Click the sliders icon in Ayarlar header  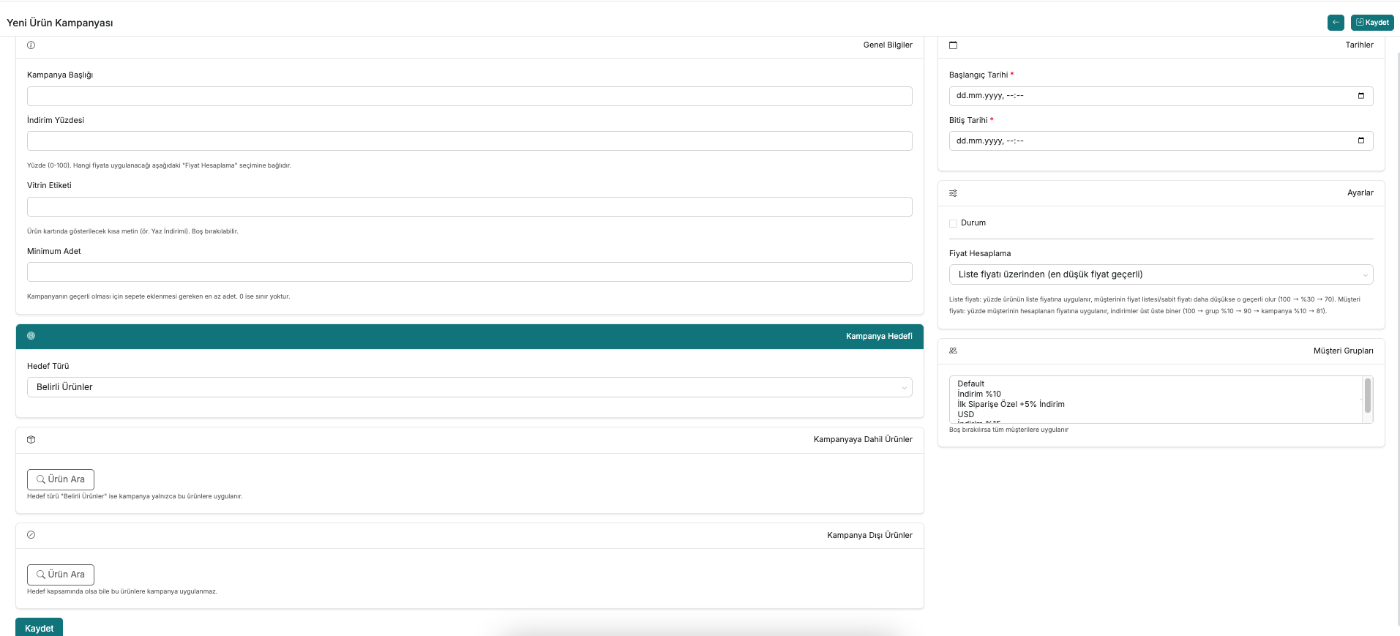pyautogui.click(x=953, y=193)
